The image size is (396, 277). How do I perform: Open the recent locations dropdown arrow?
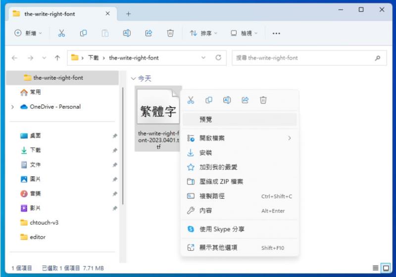coord(44,58)
